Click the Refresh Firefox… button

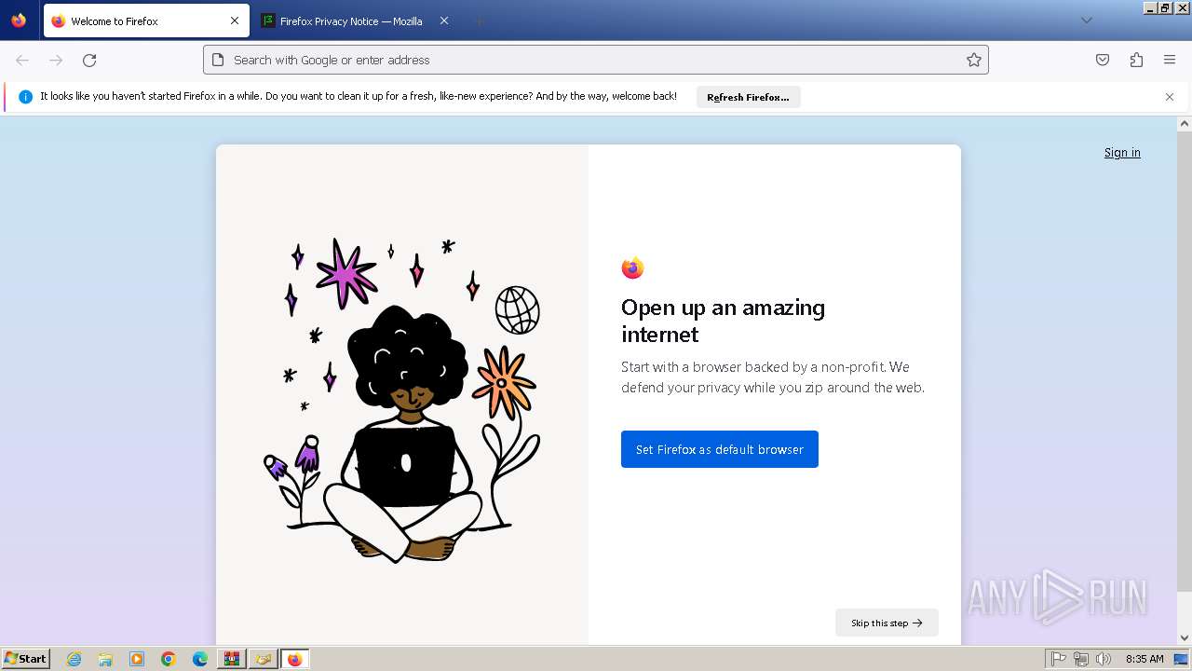point(748,97)
